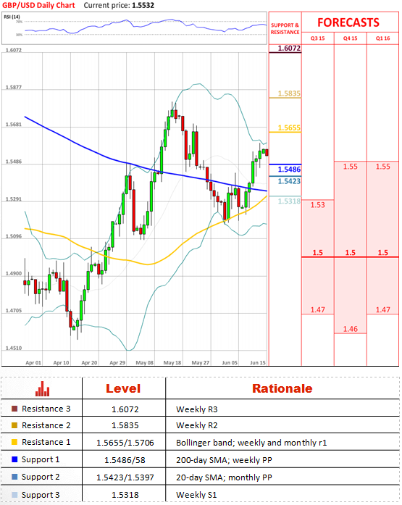Click the RSI (14) indicator label
Screen dimensions: 402x505
pyautogui.click(x=12, y=17)
